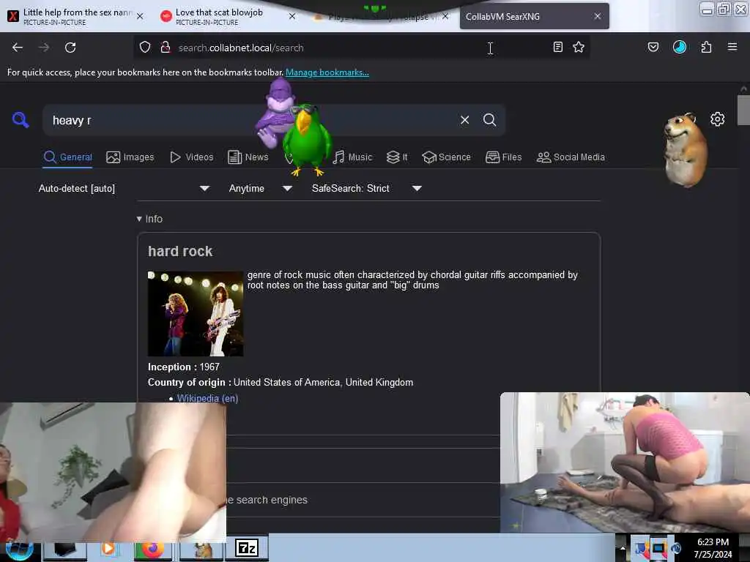Open the Windows Start orb

point(20,550)
